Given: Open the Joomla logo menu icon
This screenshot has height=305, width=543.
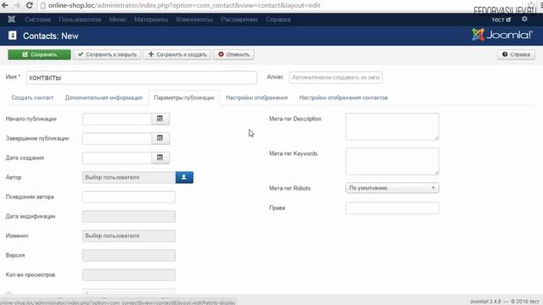Looking at the screenshot, I should [11, 19].
